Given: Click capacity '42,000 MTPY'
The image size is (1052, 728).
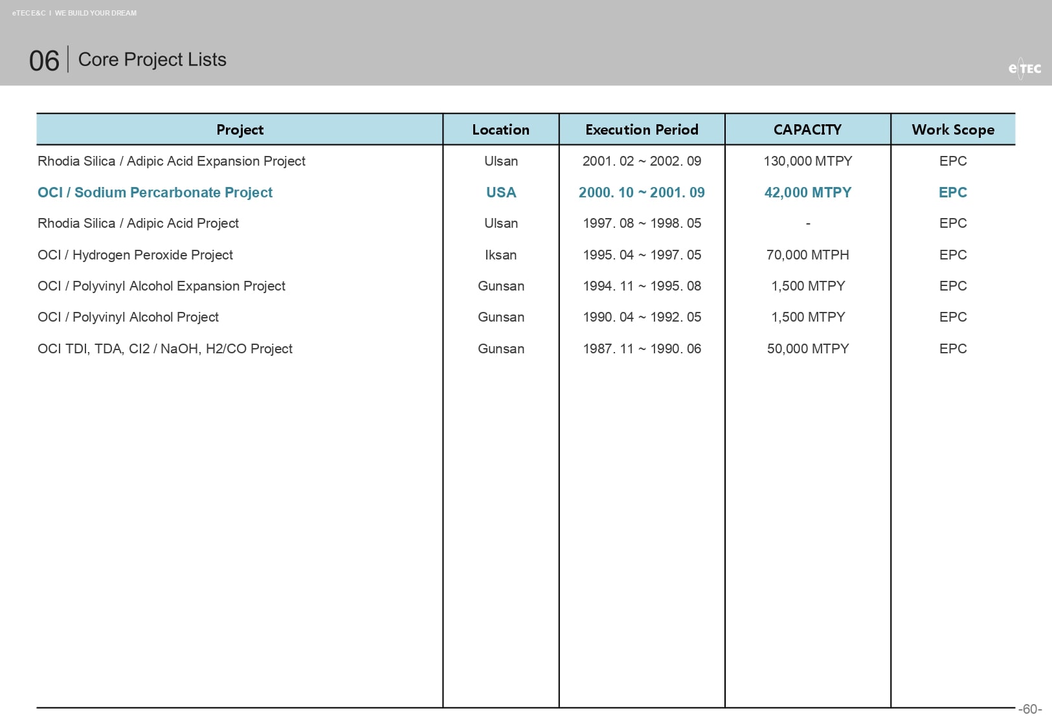Looking at the screenshot, I should tap(808, 192).
